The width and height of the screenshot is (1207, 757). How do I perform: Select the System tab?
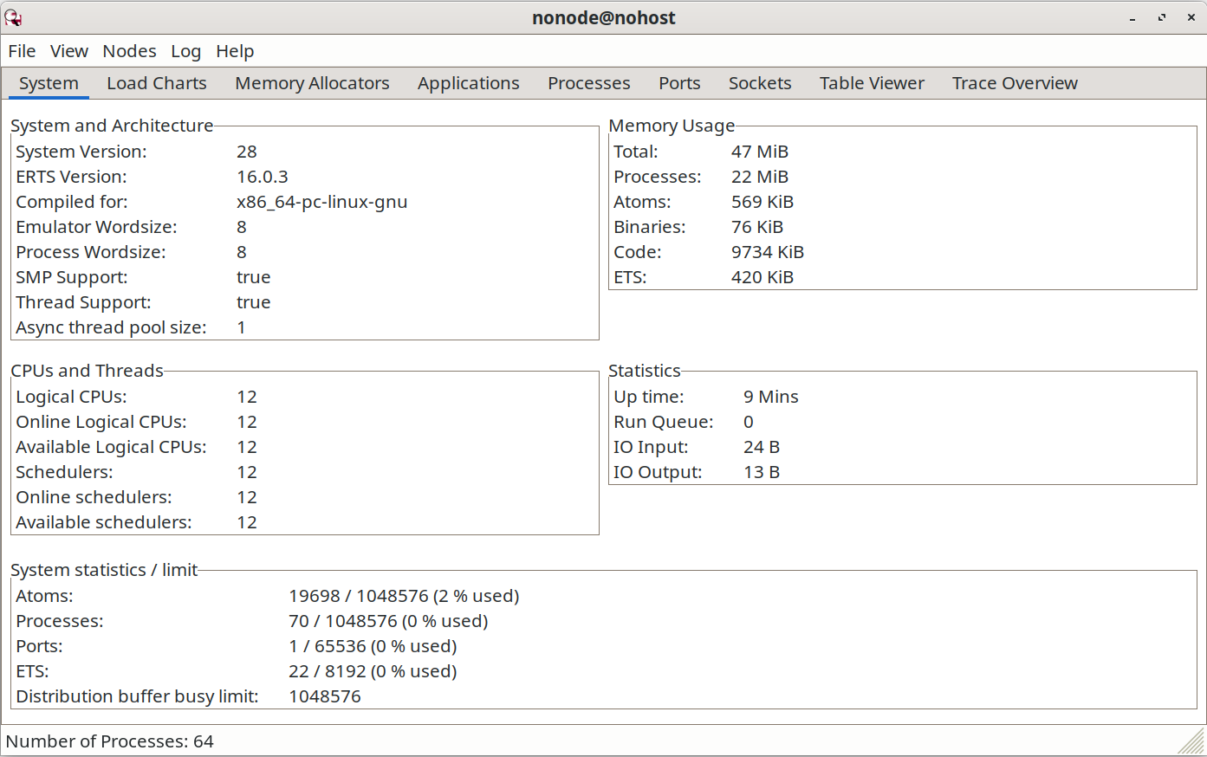(x=49, y=83)
